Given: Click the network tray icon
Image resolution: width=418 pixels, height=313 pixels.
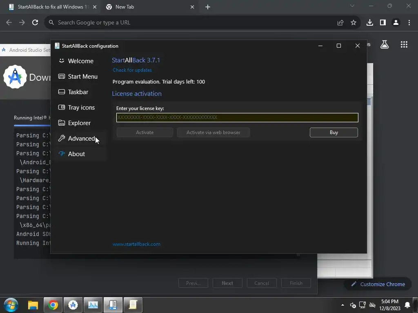Looking at the screenshot, I should tap(362, 305).
